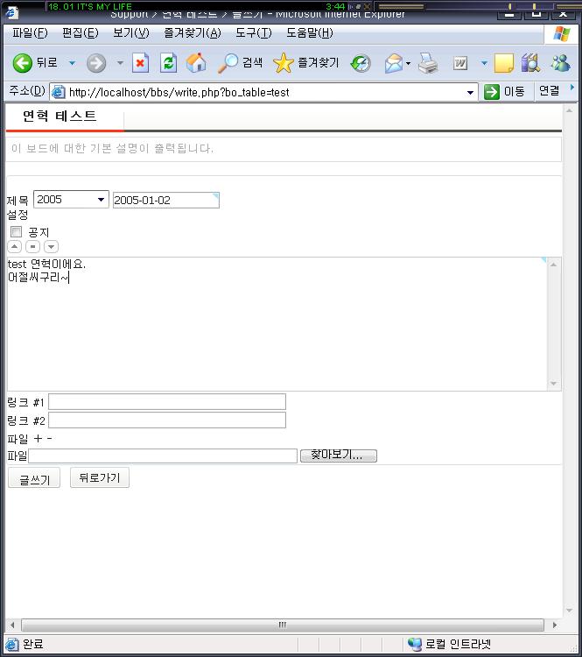Click the middle reset textarea size icon
This screenshot has width=582, height=657.
tap(32, 246)
